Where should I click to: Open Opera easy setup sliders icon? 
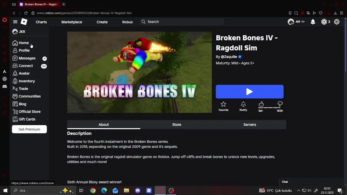pos(342,13)
